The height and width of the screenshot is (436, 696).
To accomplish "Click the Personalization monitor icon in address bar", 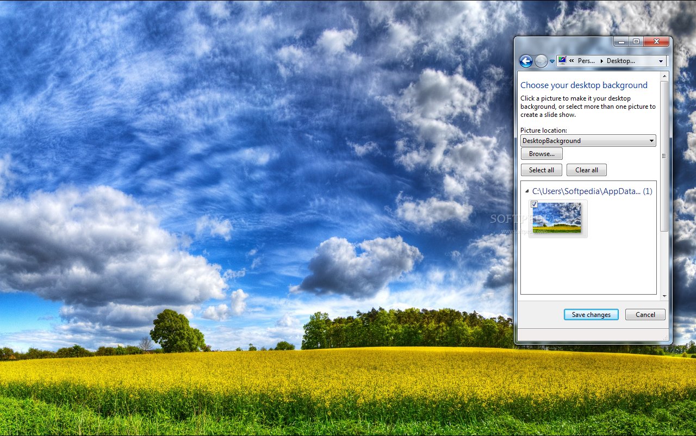I will 562,60.
